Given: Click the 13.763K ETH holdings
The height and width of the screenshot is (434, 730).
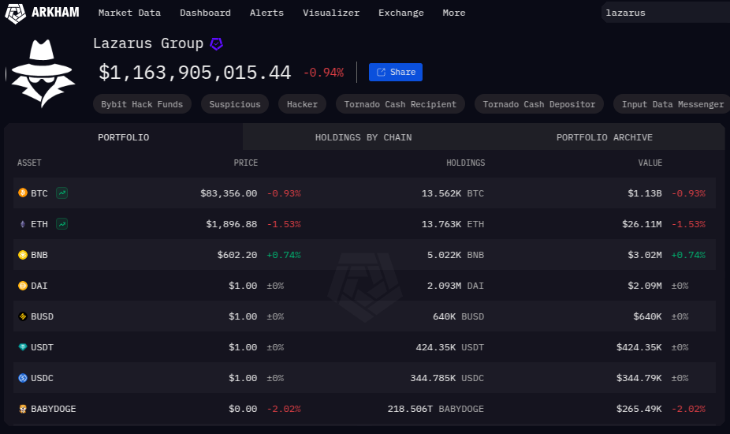Looking at the screenshot, I should (x=453, y=224).
